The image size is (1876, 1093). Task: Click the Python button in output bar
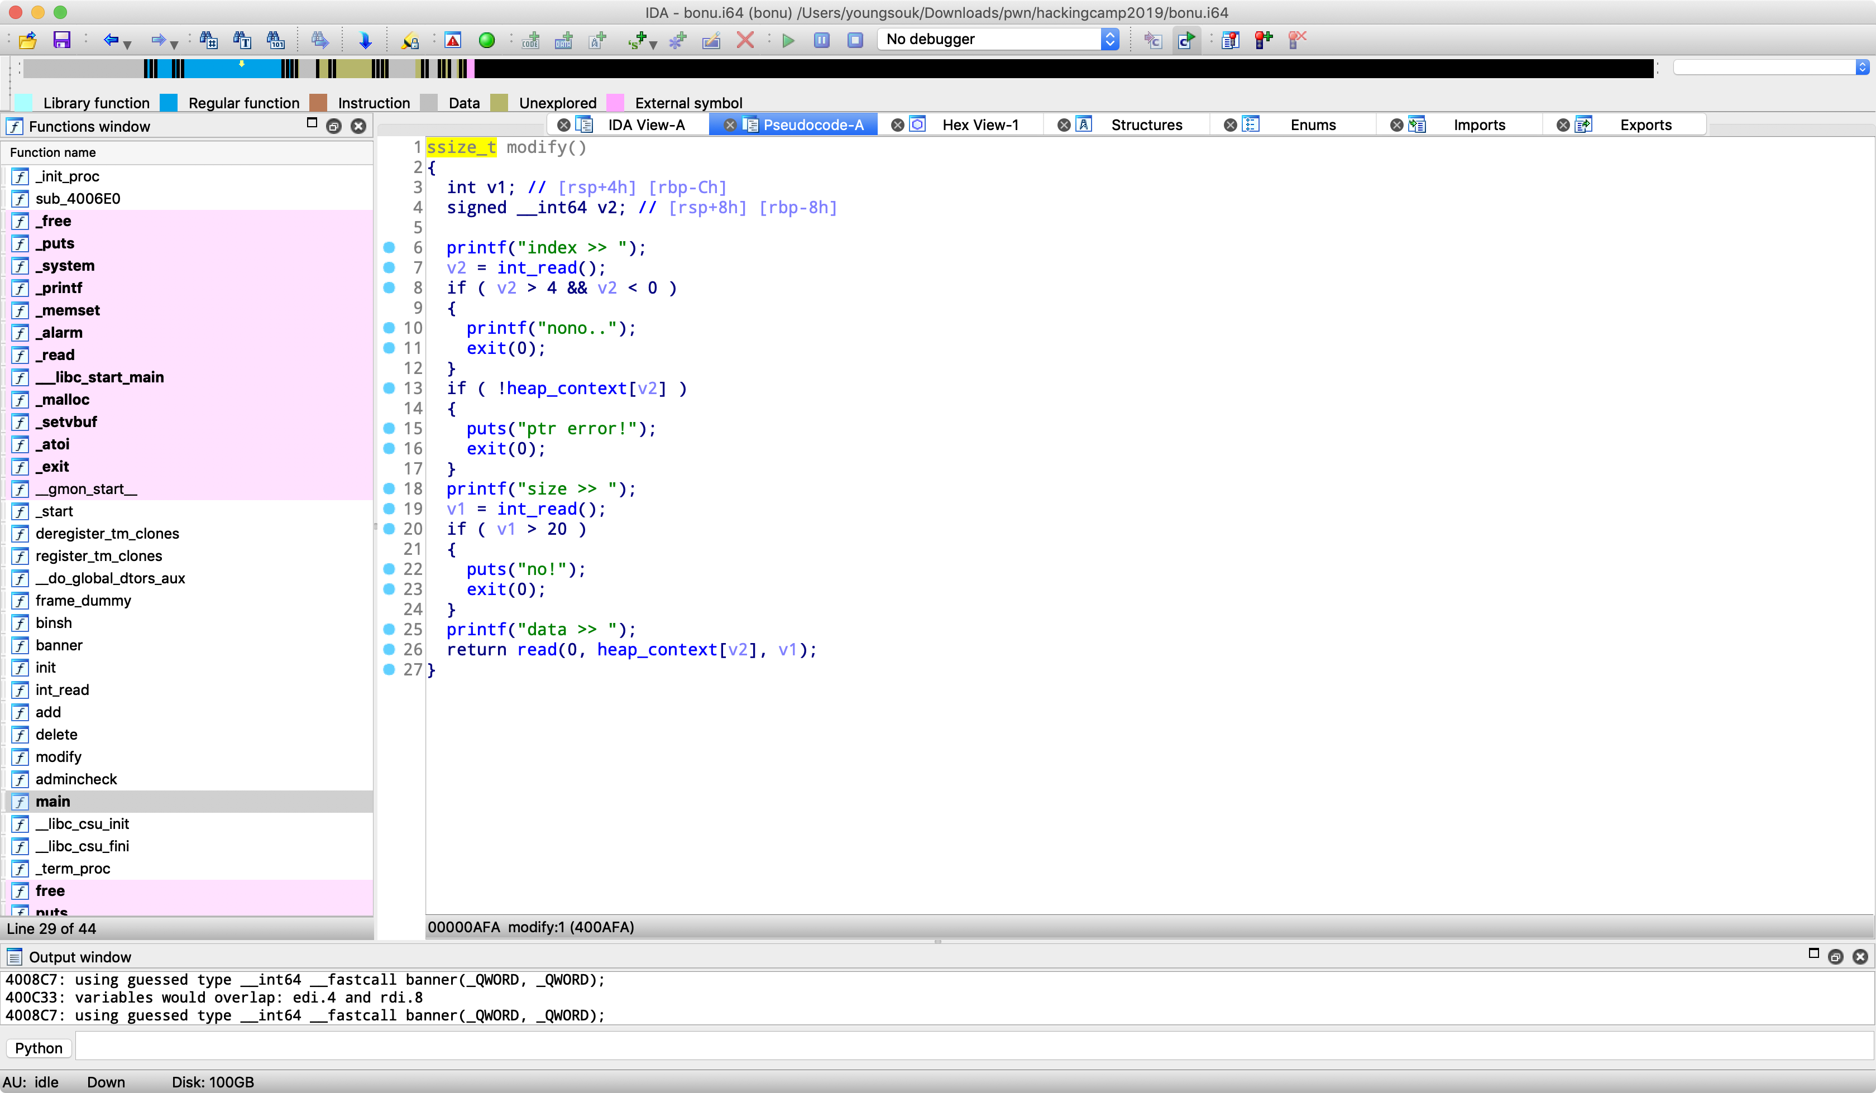coord(39,1048)
